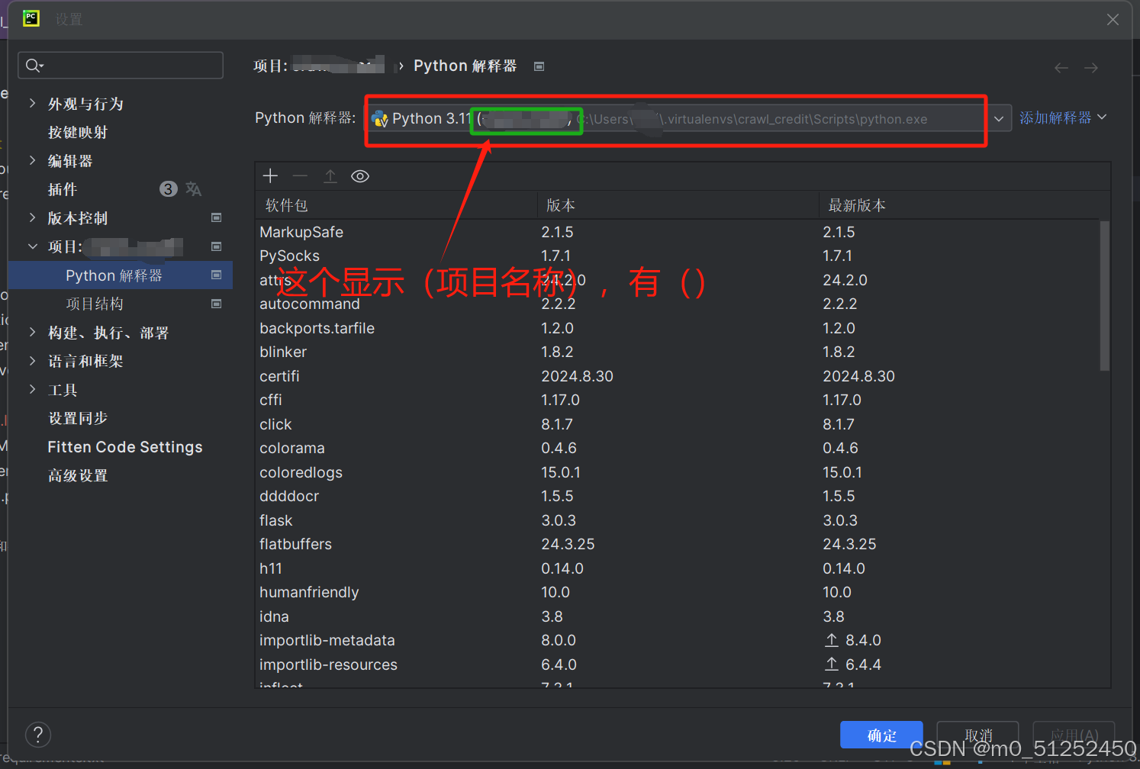1140x769 pixels.
Task: Select the flatbuffers package row
Action: coord(678,544)
